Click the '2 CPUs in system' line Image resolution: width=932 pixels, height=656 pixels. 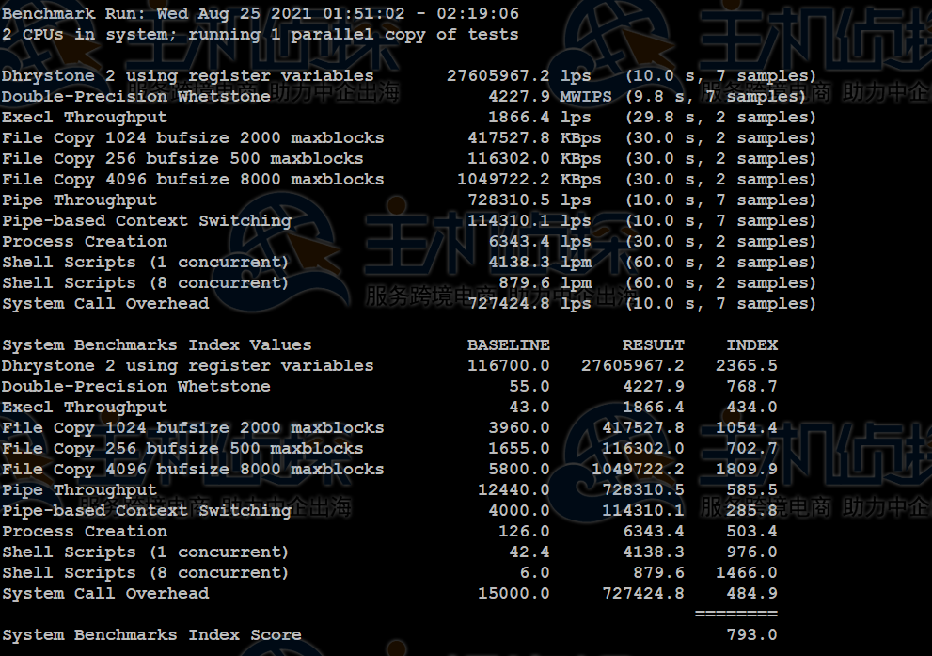tap(261, 35)
